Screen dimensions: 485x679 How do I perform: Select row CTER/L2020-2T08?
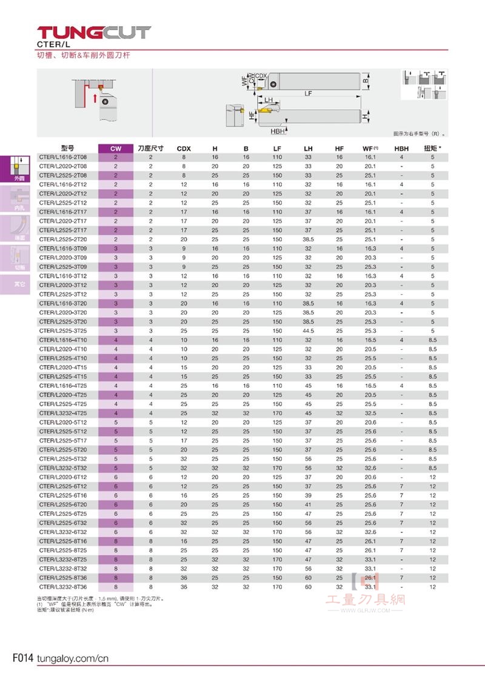[242, 166]
